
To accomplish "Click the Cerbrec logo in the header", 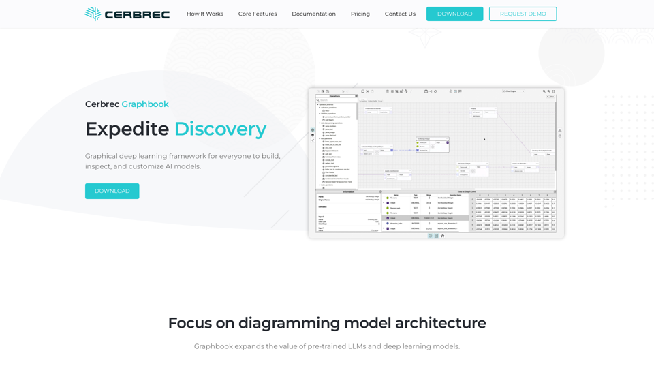I will 127,14.
